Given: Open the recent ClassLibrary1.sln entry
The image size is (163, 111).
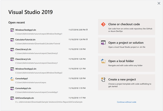Looking at the screenshot, I should (x=23, y=59).
